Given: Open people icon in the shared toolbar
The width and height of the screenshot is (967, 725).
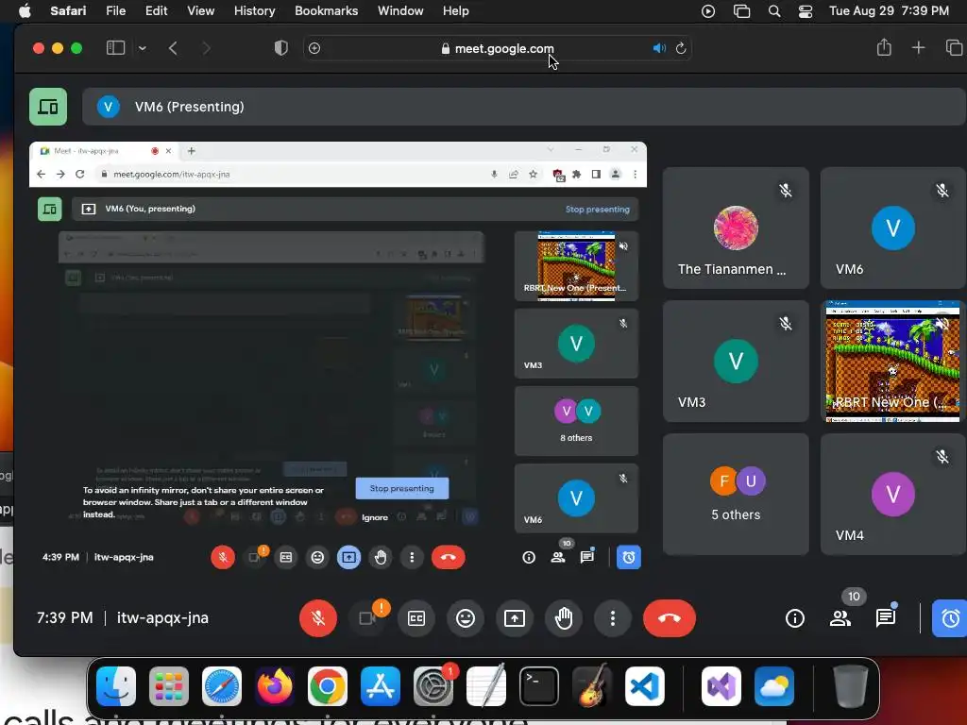Looking at the screenshot, I should tap(558, 557).
